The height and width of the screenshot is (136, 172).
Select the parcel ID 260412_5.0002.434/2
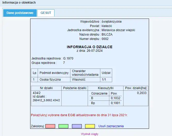tap(46, 100)
